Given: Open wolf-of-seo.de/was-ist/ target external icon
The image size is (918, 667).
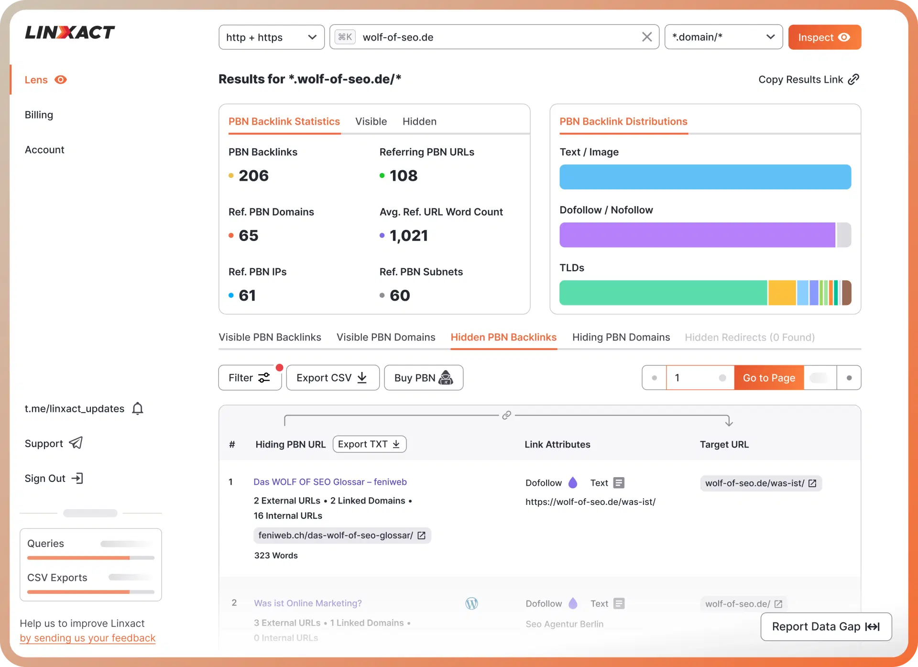Looking at the screenshot, I should 812,483.
